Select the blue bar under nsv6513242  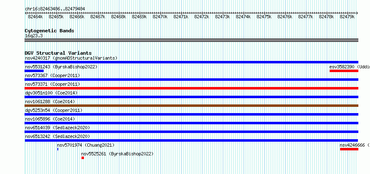(x=191, y=140)
